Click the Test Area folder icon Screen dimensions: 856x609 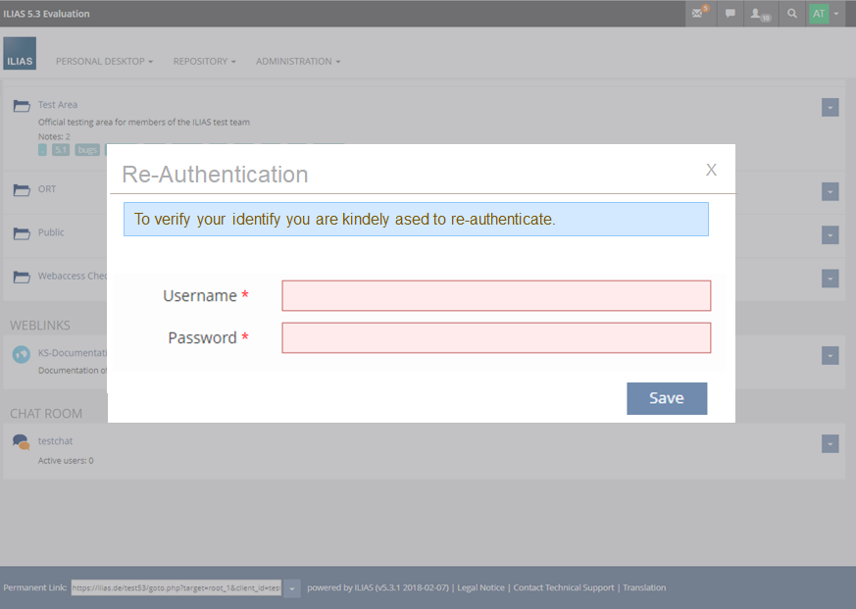pos(22,106)
